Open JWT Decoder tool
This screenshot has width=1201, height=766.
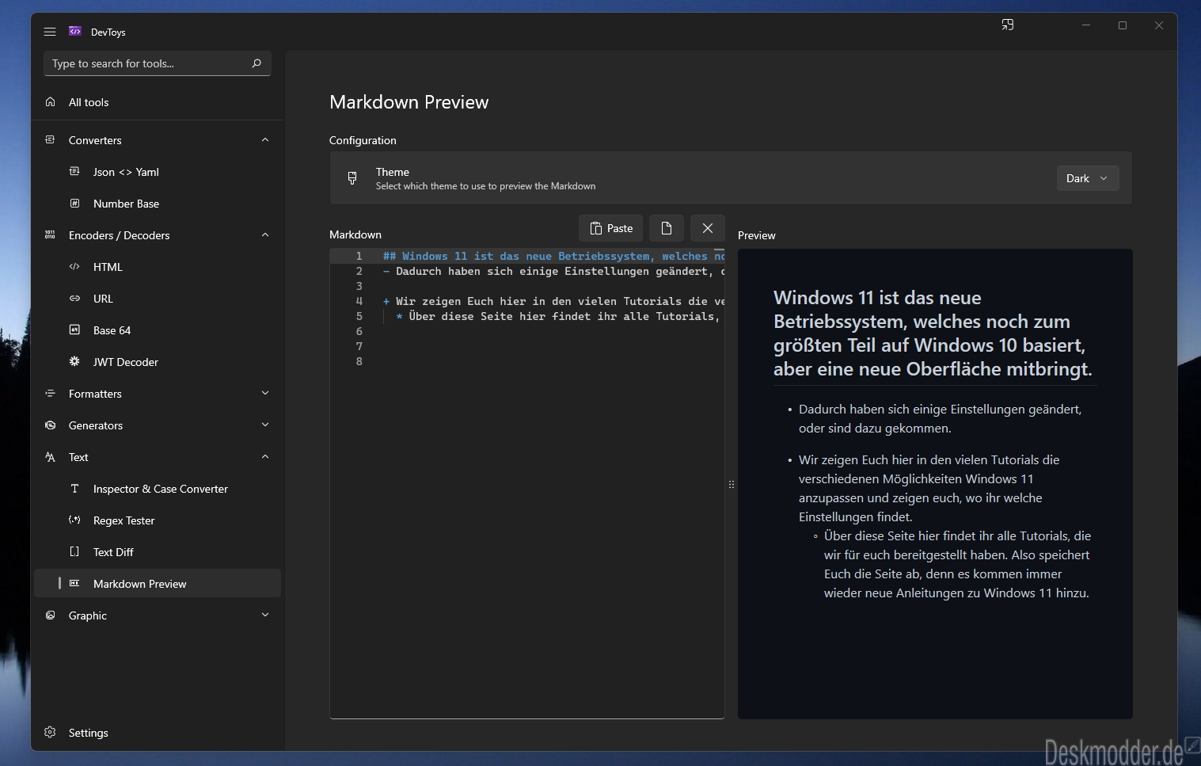pos(158,362)
